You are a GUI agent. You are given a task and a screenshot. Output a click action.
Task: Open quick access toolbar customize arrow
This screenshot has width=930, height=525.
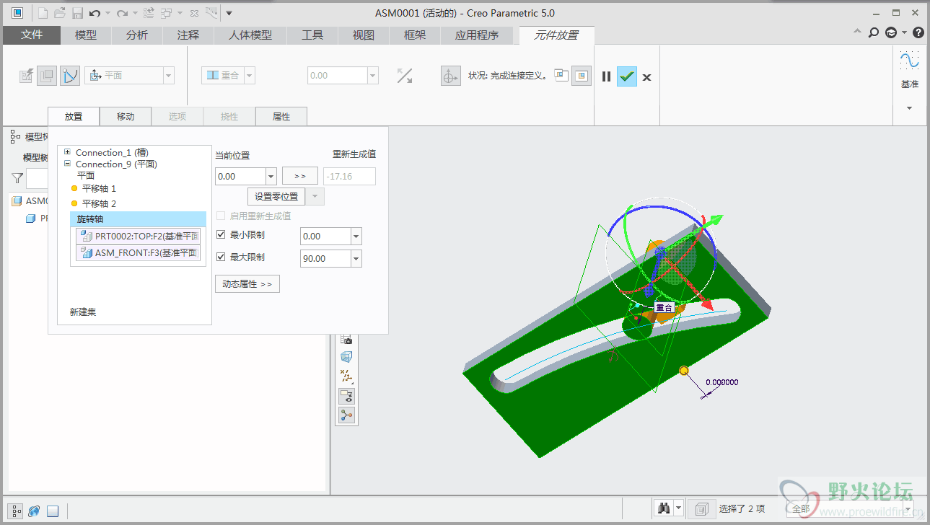229,13
